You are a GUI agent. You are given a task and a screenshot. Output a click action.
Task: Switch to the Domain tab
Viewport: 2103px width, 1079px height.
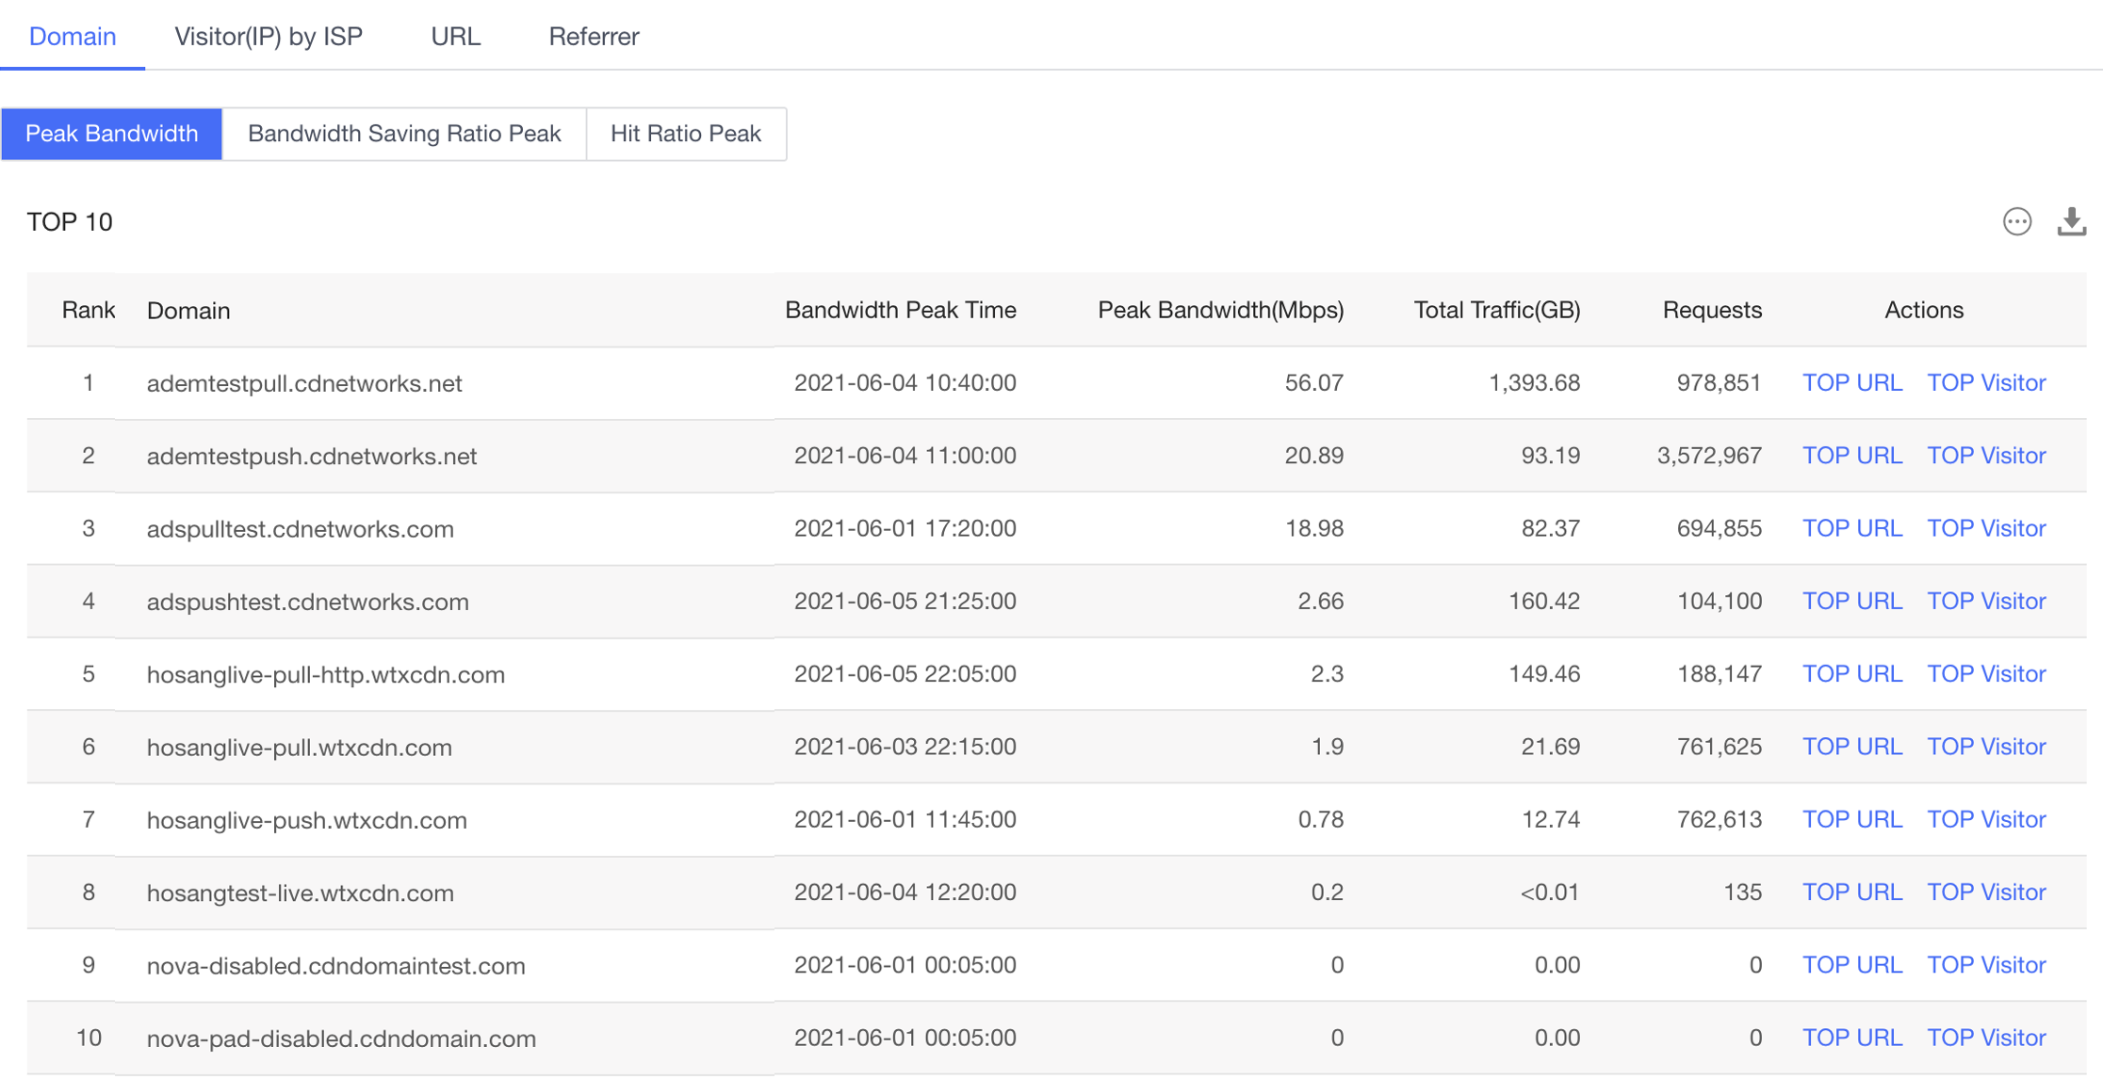click(72, 37)
